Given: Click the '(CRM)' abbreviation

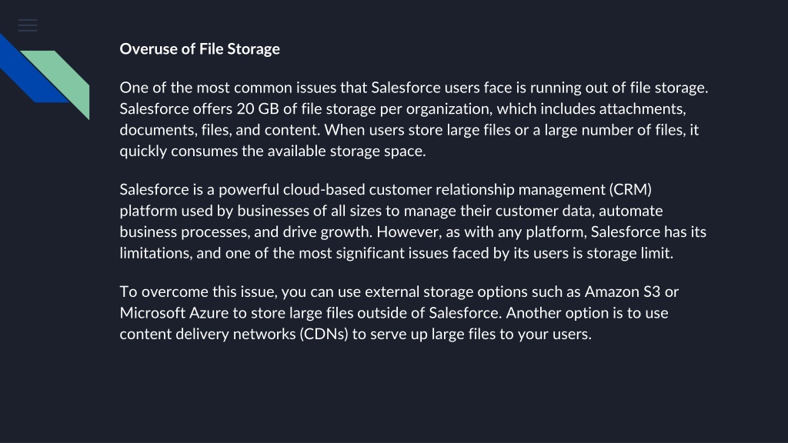Looking at the screenshot, I should point(630,190).
